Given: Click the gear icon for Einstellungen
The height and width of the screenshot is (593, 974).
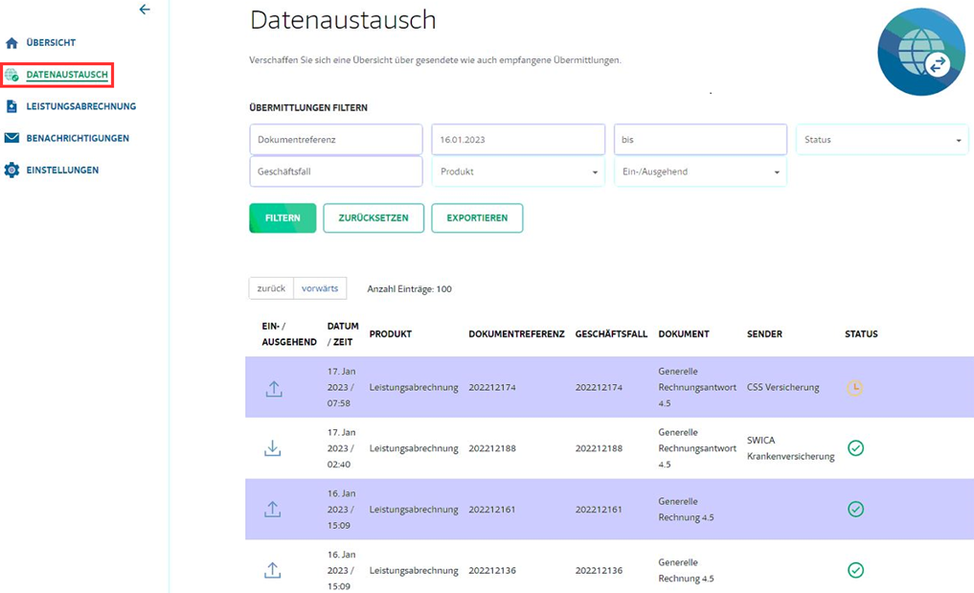Looking at the screenshot, I should [11, 171].
